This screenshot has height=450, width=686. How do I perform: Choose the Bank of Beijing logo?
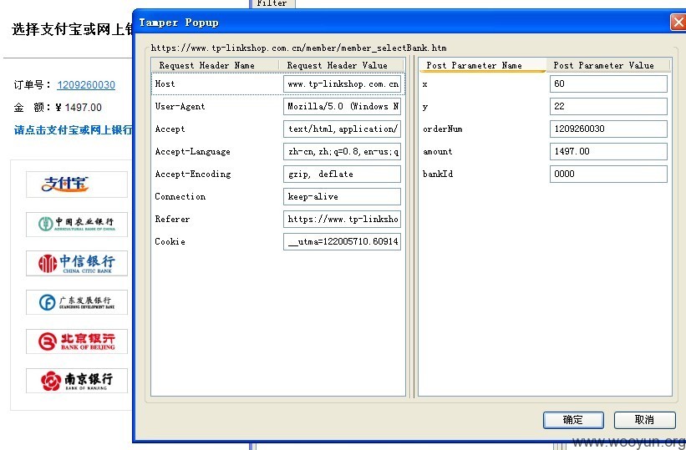tap(77, 341)
